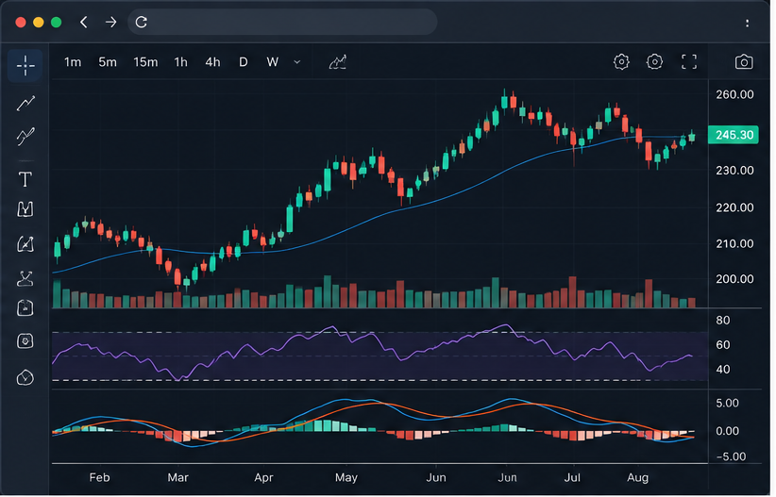The width and height of the screenshot is (776, 497).
Task: Select the W weekly timeframe
Action: pyautogui.click(x=273, y=62)
